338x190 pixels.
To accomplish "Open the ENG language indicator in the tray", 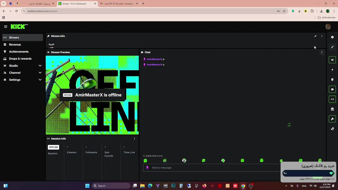I will click(304, 186).
